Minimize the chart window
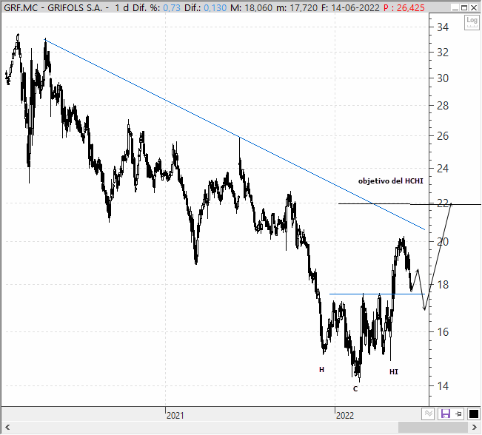This screenshot has width=482, height=435. coord(456,7)
